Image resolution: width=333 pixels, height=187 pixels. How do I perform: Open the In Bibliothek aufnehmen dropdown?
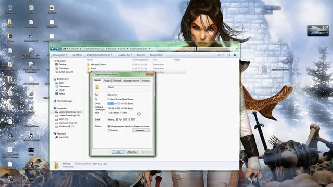click(x=99, y=55)
